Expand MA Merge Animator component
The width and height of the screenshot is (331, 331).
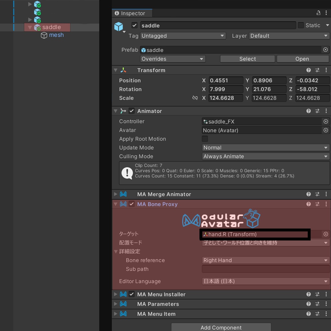pyautogui.click(x=115, y=194)
